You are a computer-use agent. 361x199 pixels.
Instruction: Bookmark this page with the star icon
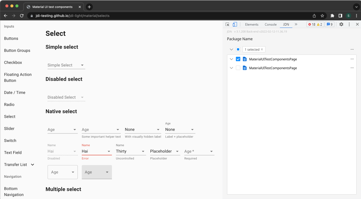click(322, 16)
